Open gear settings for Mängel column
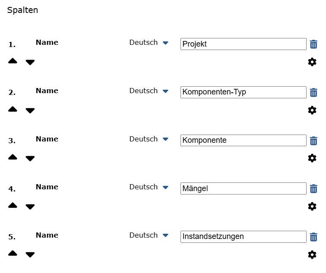Viewport: 326px width, 273px height. coord(312,206)
